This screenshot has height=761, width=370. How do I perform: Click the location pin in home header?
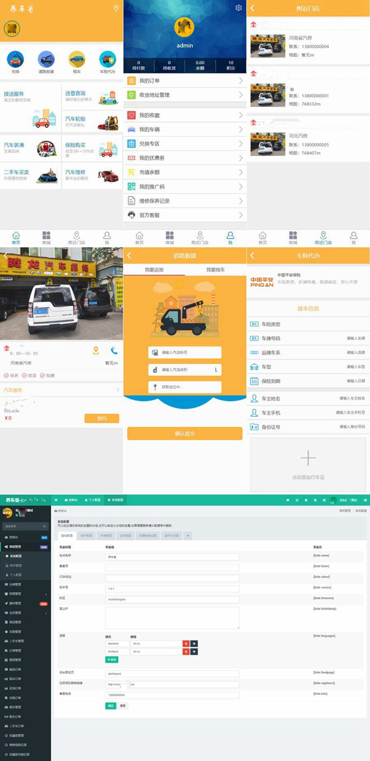point(115,8)
